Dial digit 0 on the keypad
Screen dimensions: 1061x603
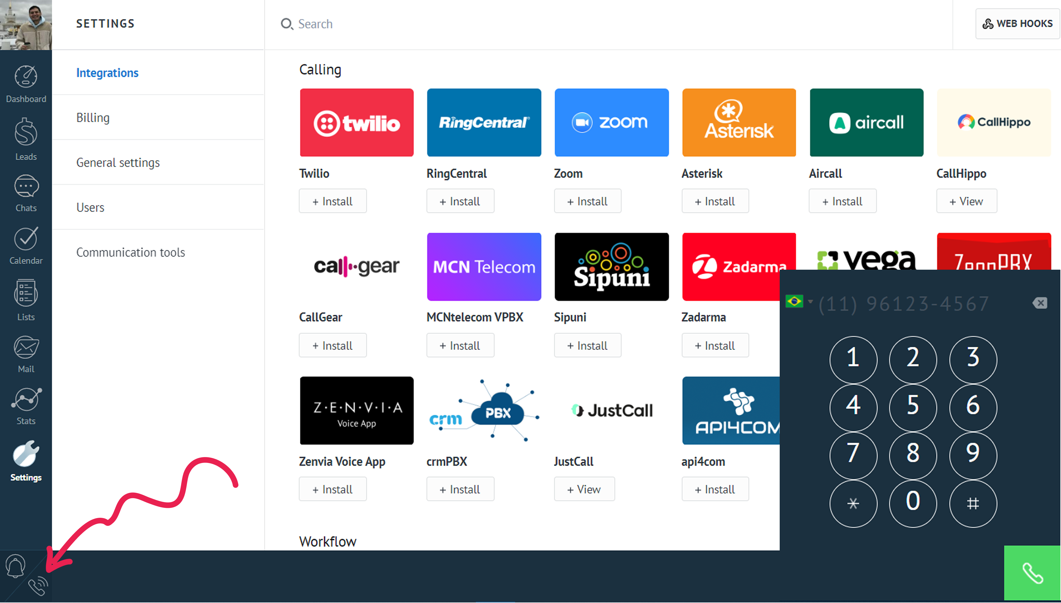(x=913, y=503)
